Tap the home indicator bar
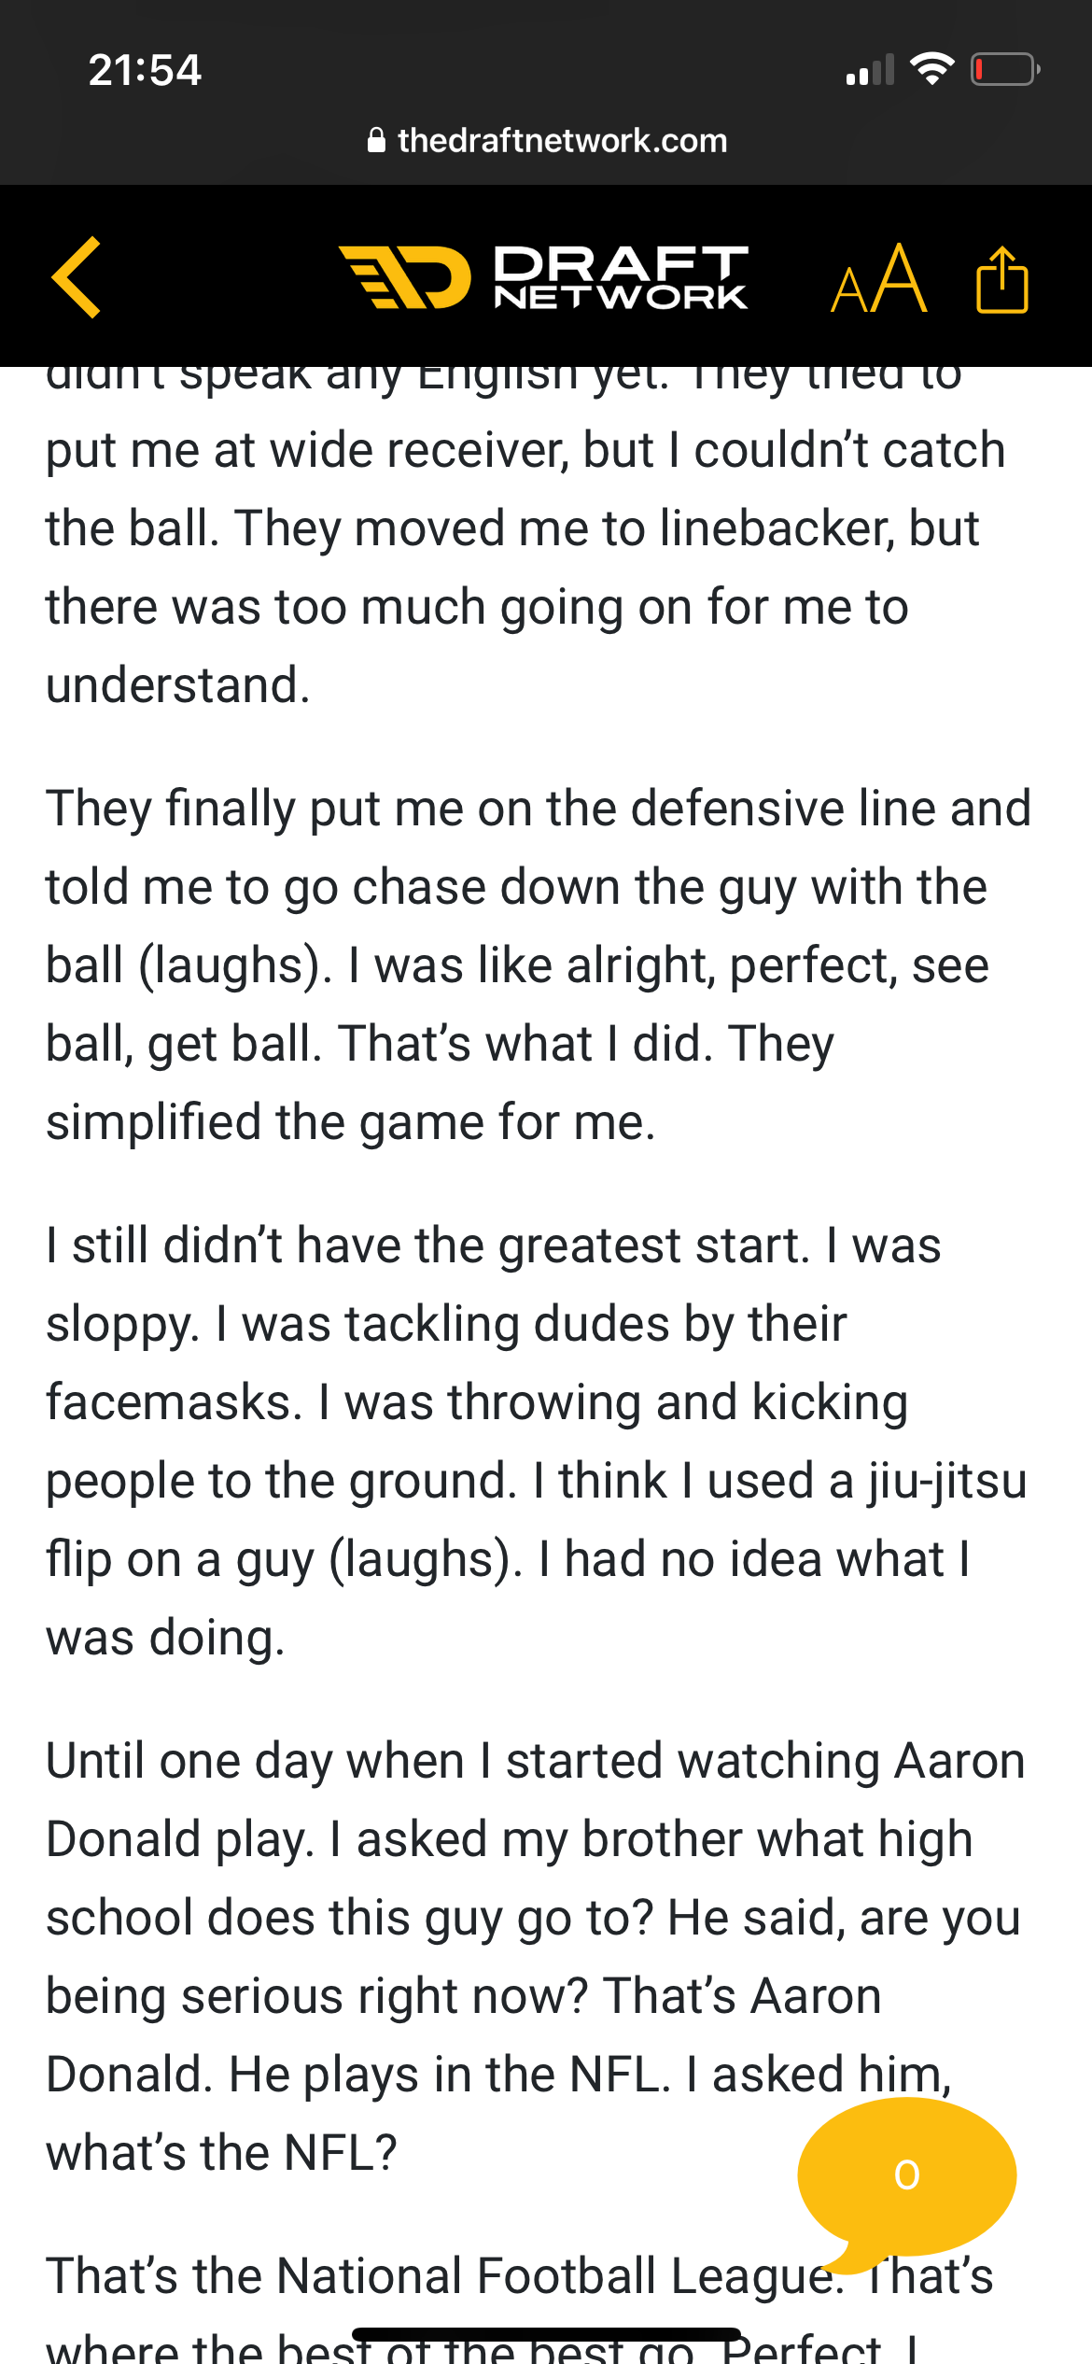 click(x=546, y=2334)
